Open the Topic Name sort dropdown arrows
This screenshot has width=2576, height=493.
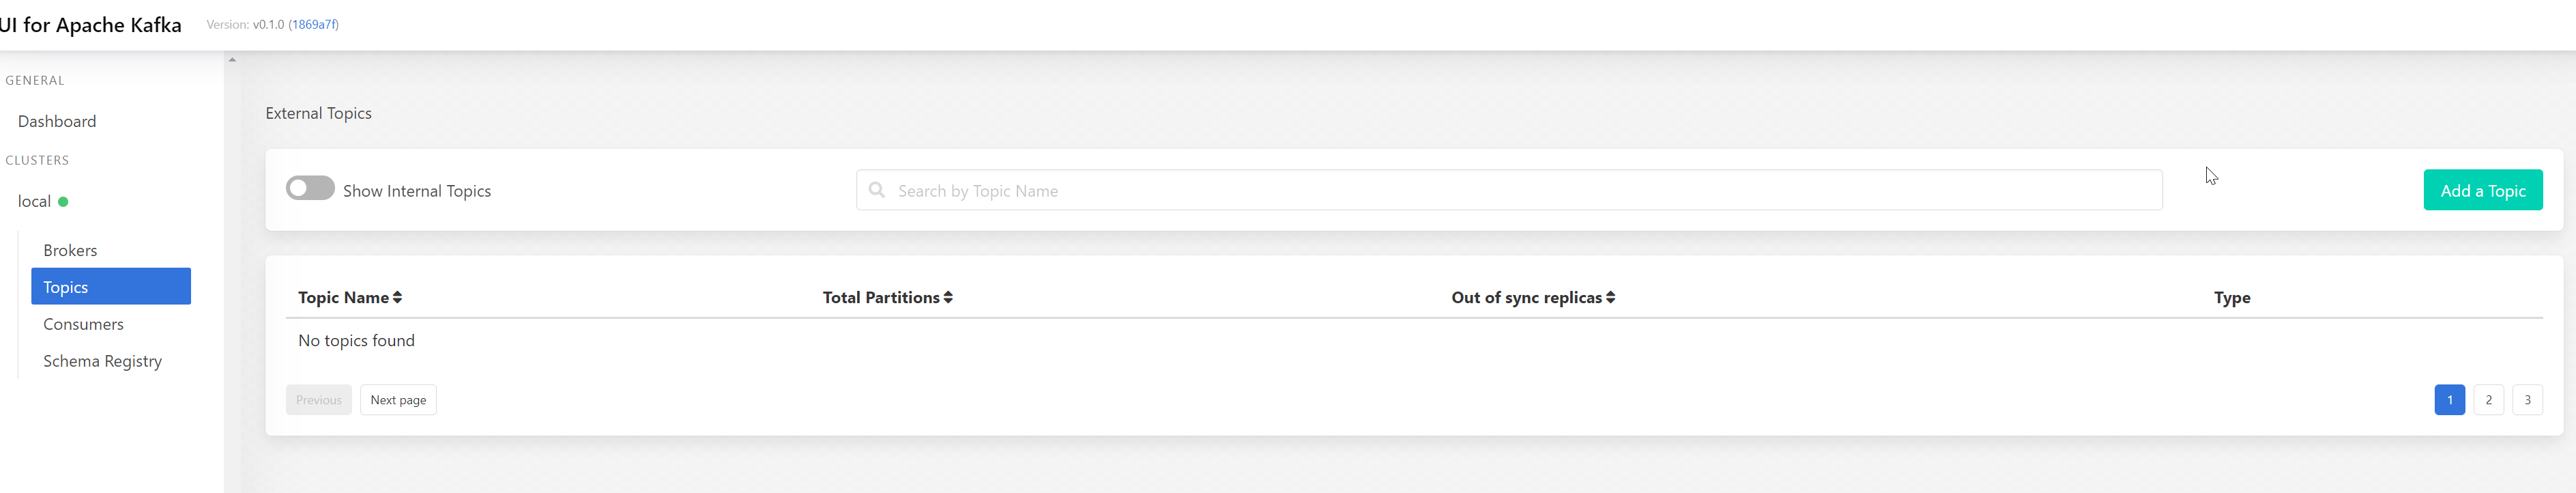click(x=398, y=297)
